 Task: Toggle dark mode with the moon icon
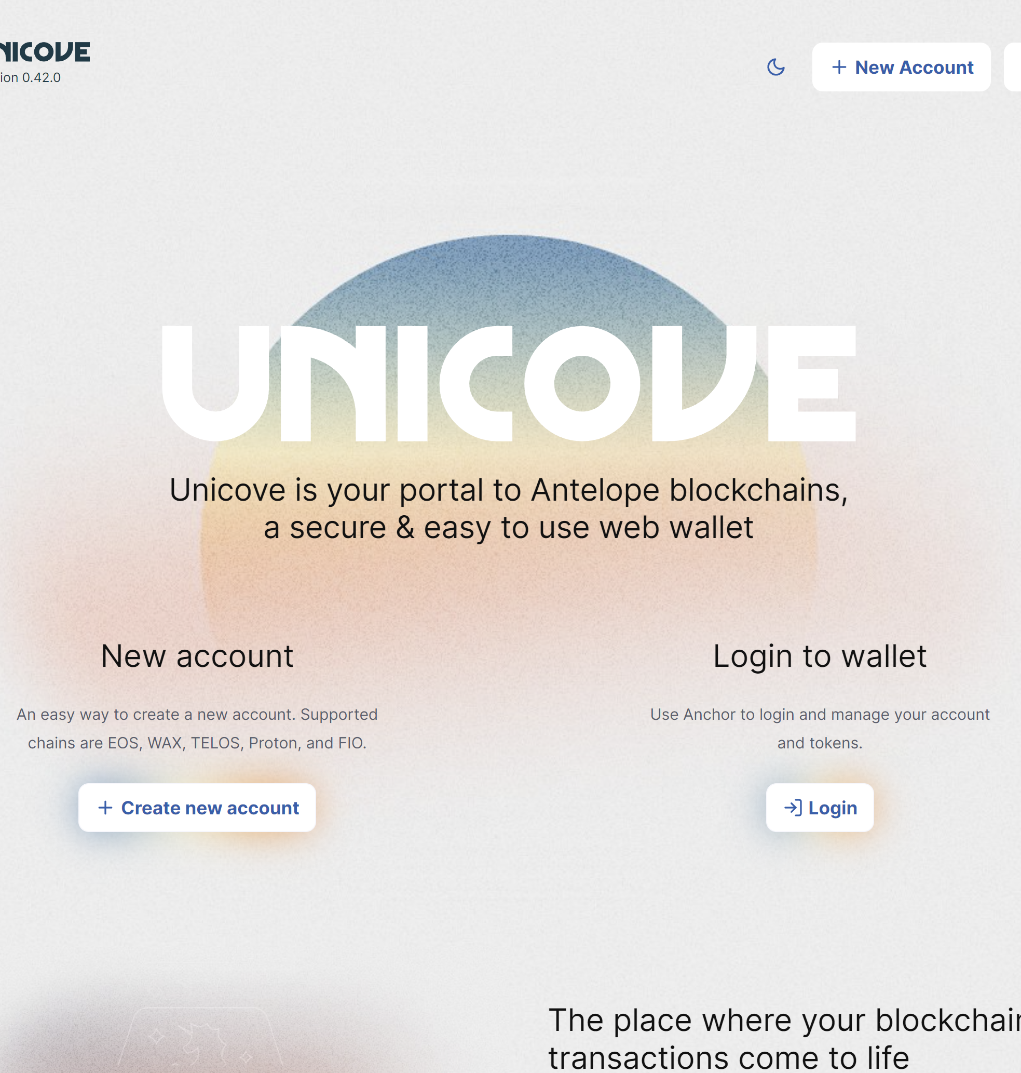(775, 67)
